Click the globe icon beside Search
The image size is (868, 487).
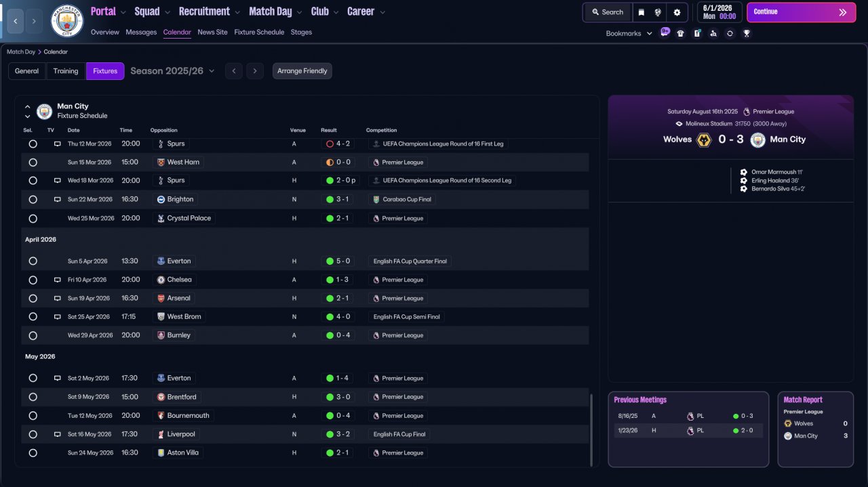click(658, 12)
